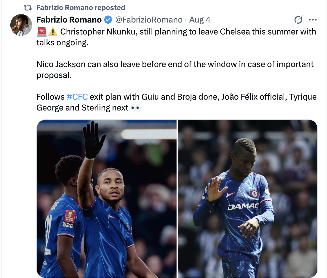Click the yellow warning sign emoji
Image resolution: width=327 pixels, height=278 pixels.
(x=53, y=32)
